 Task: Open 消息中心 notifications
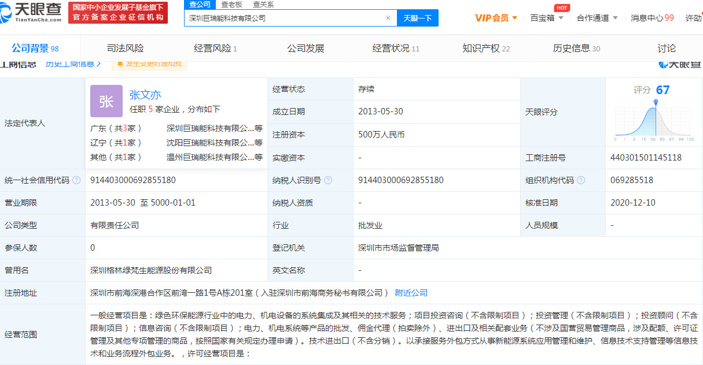[x=652, y=18]
